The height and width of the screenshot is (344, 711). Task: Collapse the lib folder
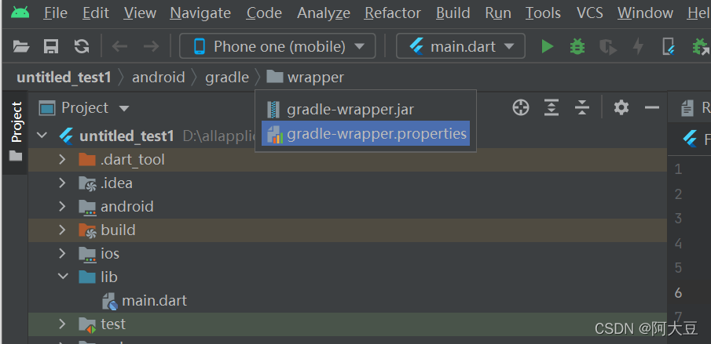63,277
